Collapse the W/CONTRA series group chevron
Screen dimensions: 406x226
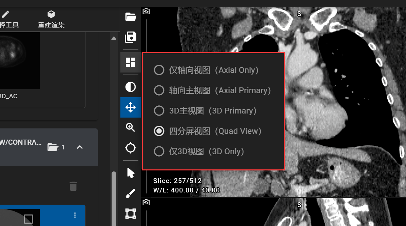pyautogui.click(x=80, y=147)
